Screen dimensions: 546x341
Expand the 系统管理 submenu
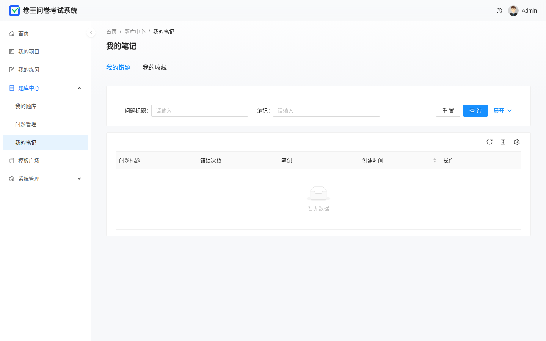pos(45,179)
